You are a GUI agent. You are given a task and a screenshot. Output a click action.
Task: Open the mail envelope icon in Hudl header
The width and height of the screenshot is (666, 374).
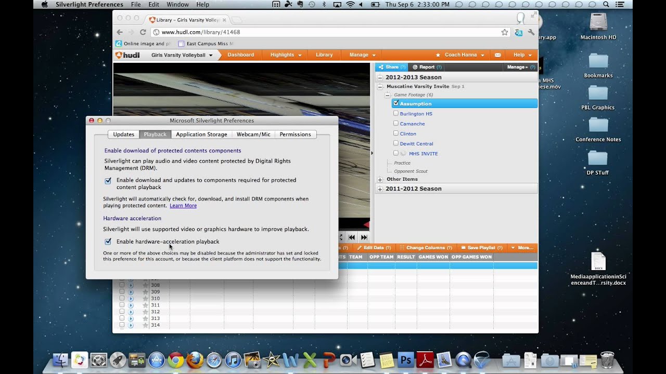point(497,55)
